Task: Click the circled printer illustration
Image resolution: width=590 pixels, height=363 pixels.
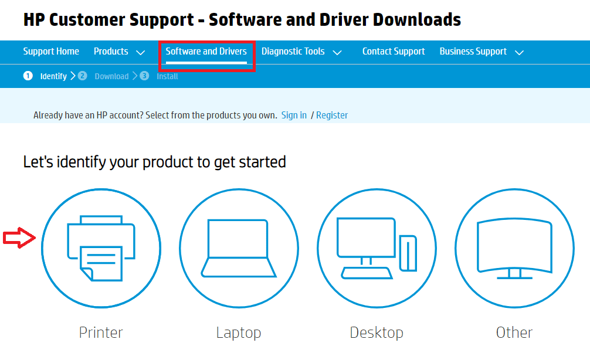Action: click(x=100, y=248)
